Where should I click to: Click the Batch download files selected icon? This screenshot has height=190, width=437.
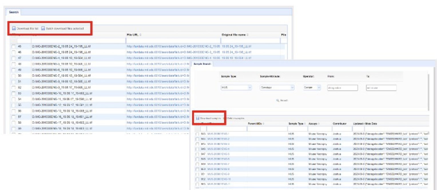[43, 29]
